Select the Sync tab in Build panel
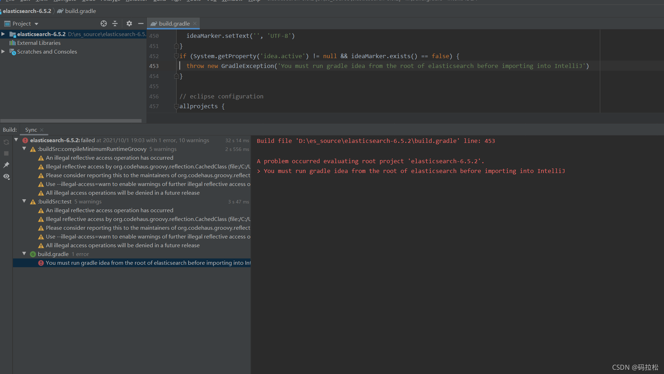Image resolution: width=664 pixels, height=374 pixels. [31, 130]
